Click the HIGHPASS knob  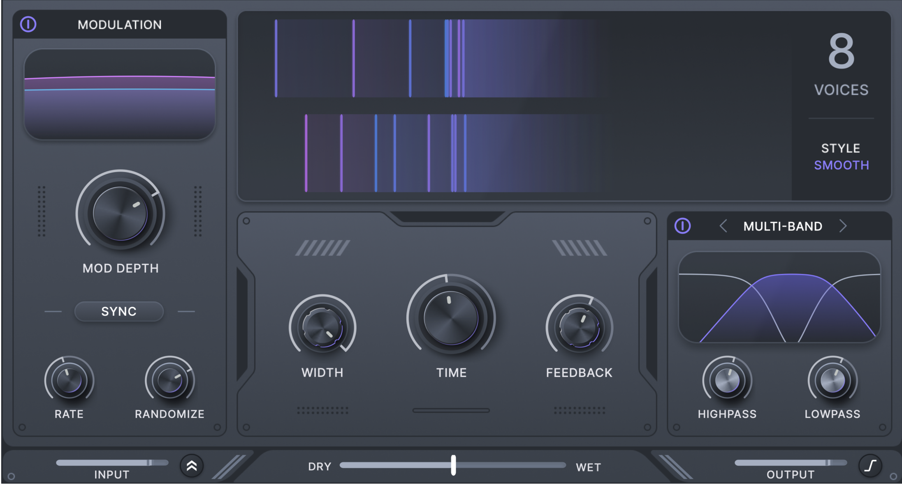click(x=727, y=381)
